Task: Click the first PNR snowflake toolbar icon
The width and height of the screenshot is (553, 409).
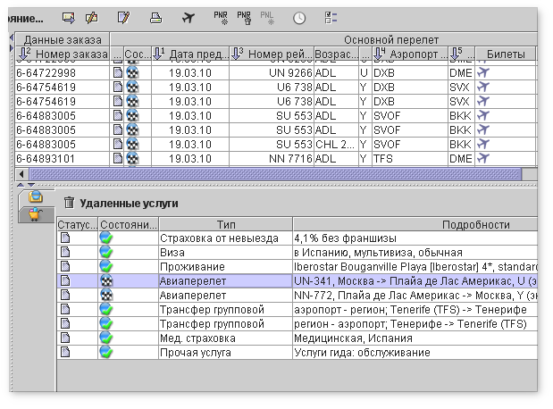Action: click(x=221, y=18)
